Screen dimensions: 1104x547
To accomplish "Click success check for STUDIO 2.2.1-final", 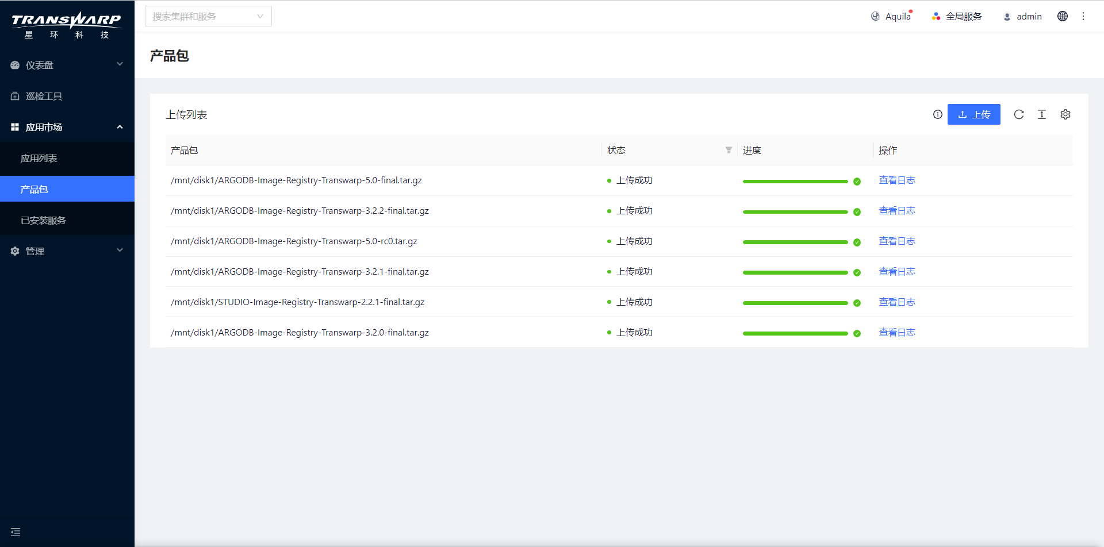I will point(857,303).
